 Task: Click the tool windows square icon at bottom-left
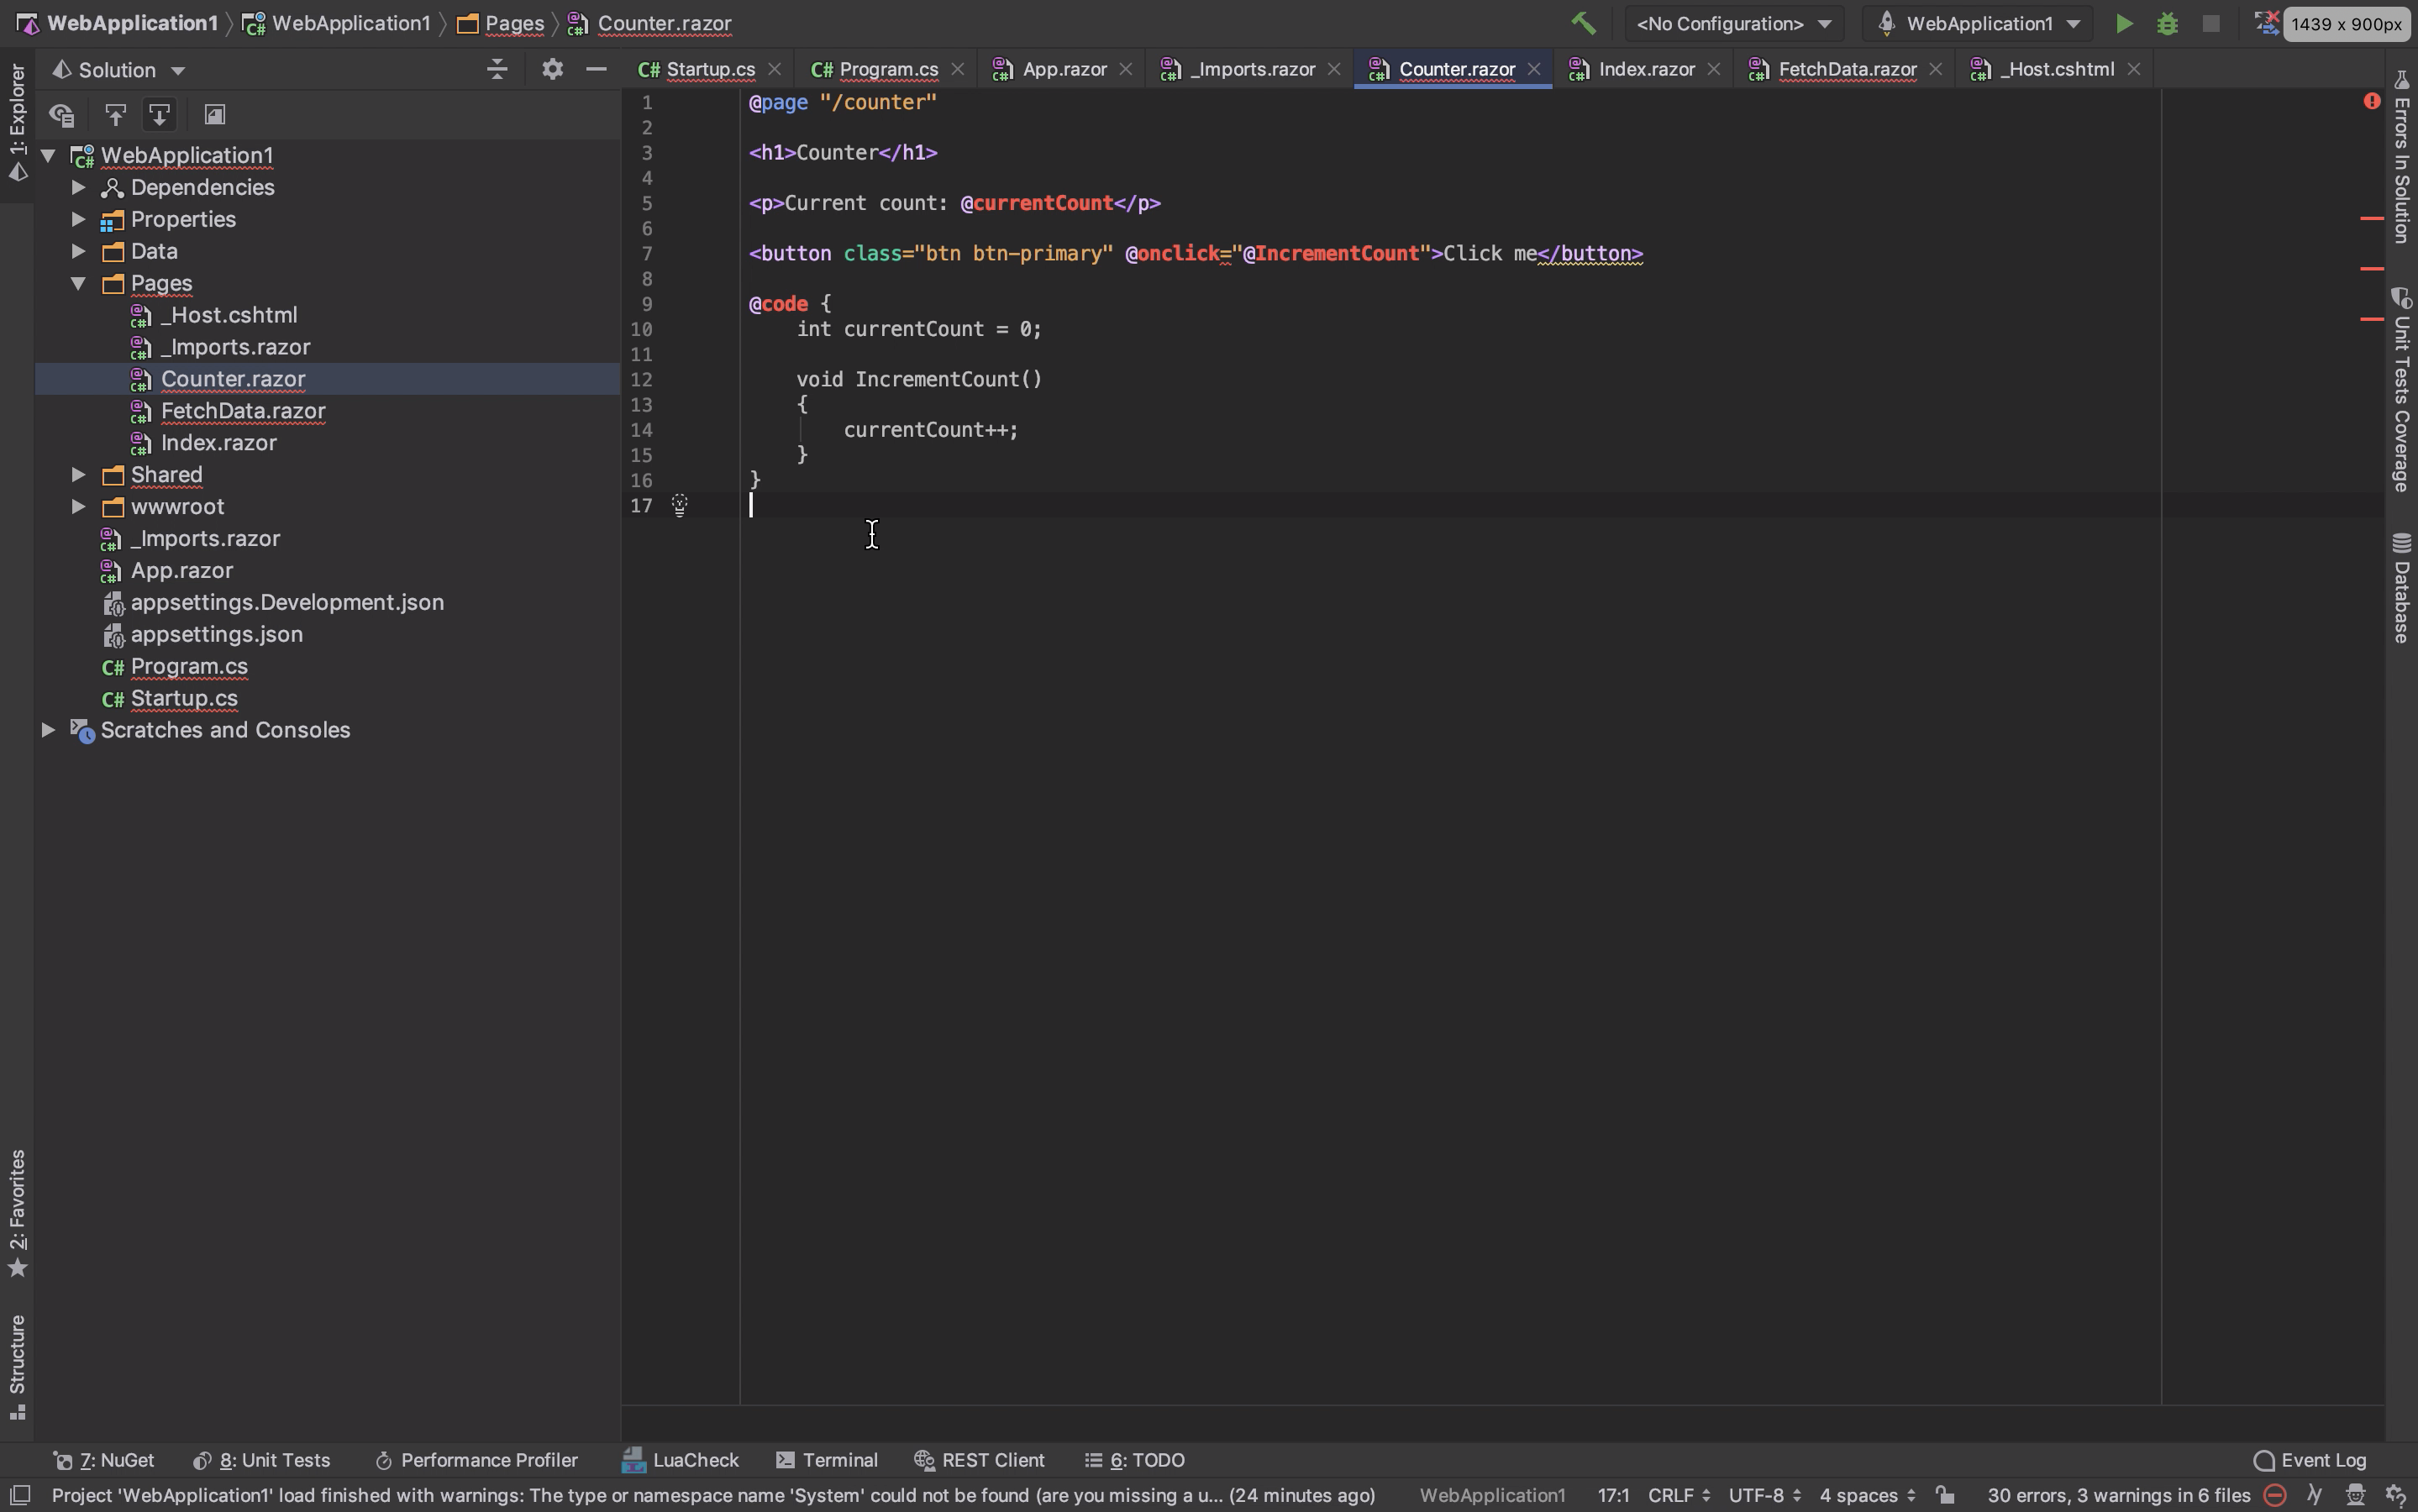pyautogui.click(x=19, y=1494)
